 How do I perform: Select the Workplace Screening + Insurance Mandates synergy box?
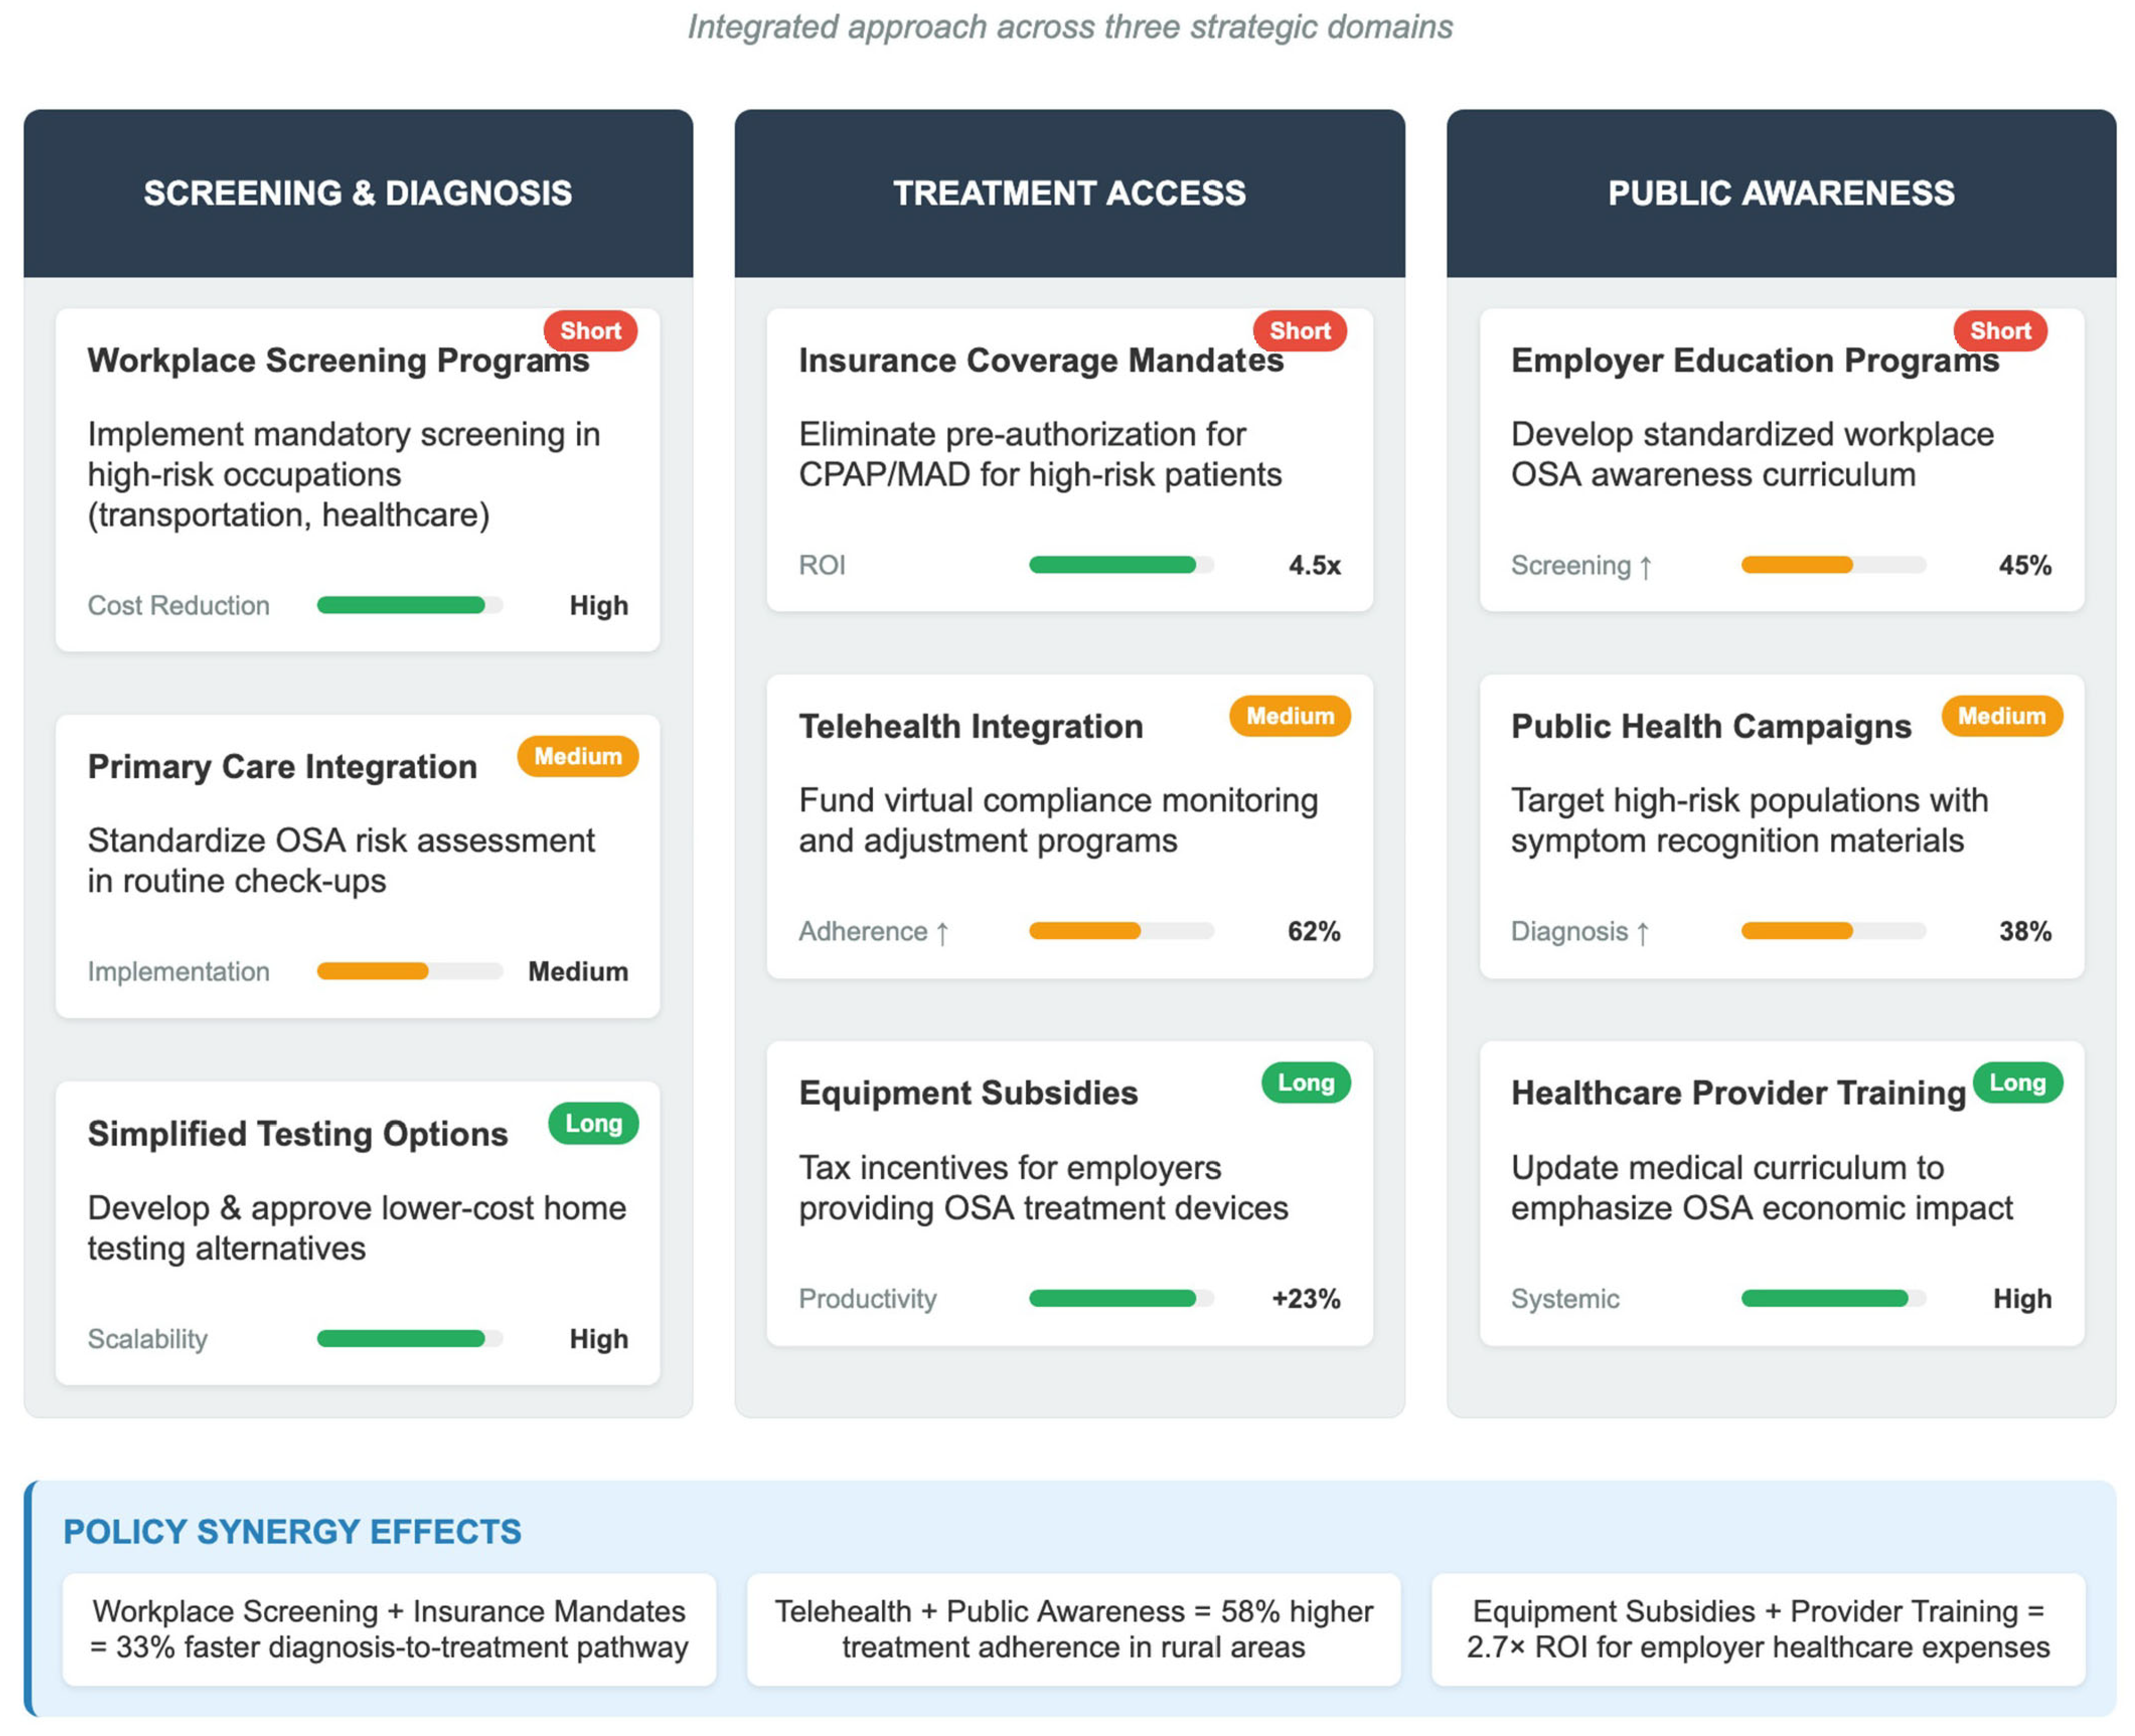389,1629
